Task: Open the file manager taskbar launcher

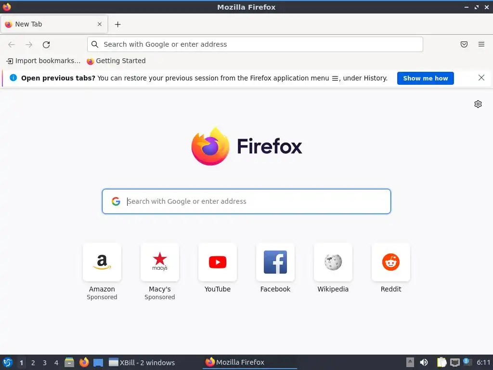Action: pos(69,362)
